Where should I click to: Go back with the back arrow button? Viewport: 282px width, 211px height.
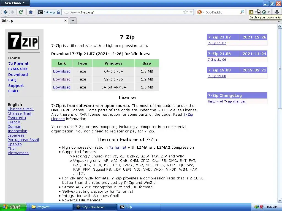[x=6, y=12]
